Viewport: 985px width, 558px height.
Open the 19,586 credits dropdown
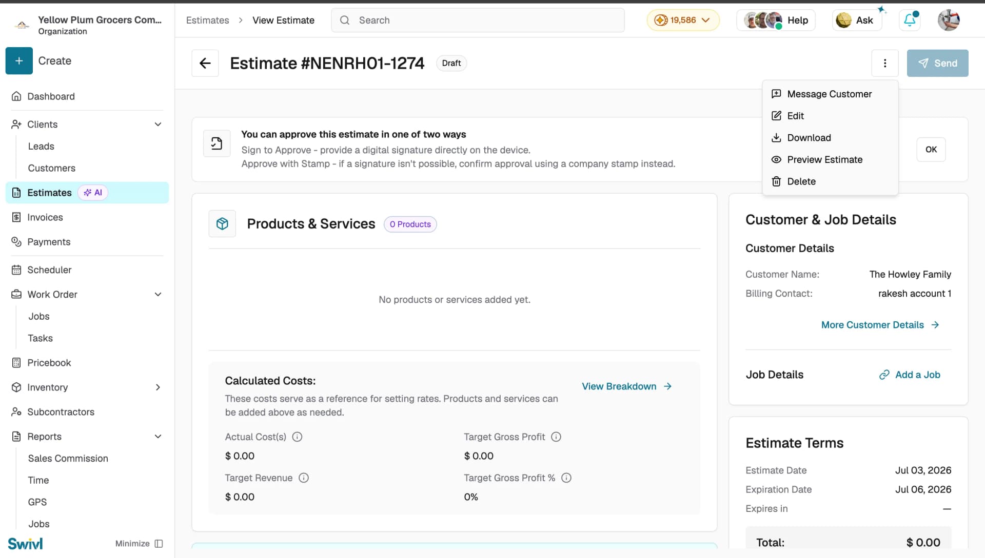click(683, 20)
